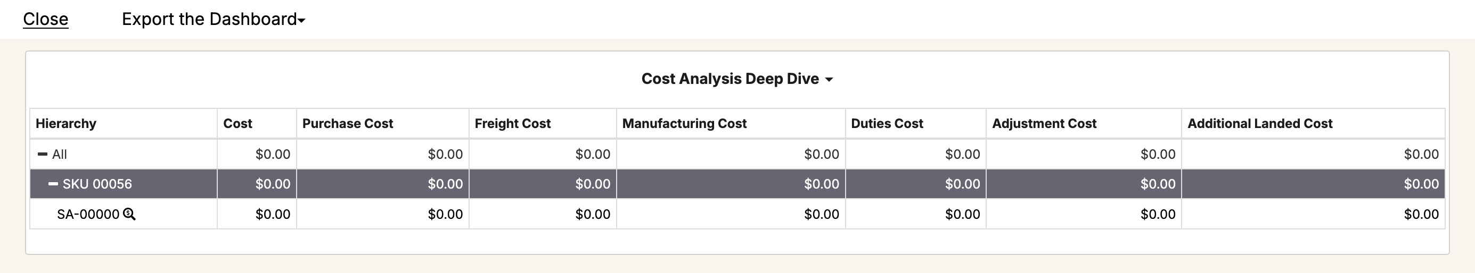
Task: Click the Duties Cost column header
Action: pyautogui.click(x=887, y=123)
